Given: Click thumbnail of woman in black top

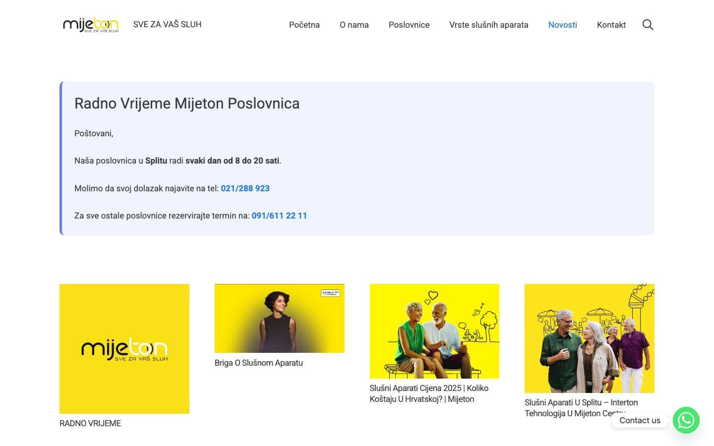Looking at the screenshot, I should pyautogui.click(x=280, y=318).
